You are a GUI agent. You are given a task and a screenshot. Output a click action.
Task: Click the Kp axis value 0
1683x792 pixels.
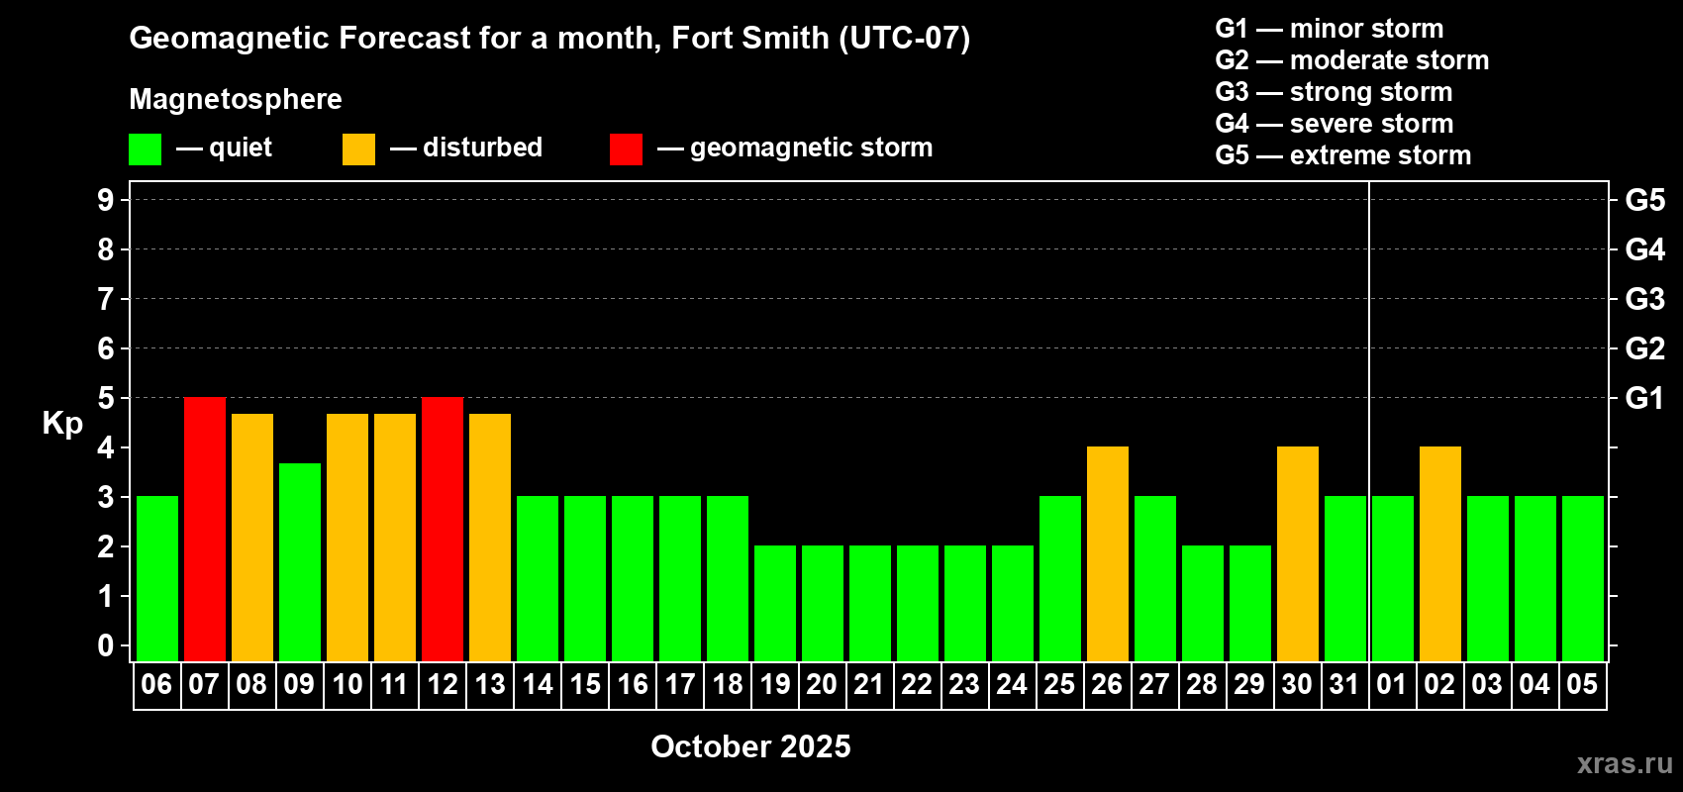coord(106,645)
